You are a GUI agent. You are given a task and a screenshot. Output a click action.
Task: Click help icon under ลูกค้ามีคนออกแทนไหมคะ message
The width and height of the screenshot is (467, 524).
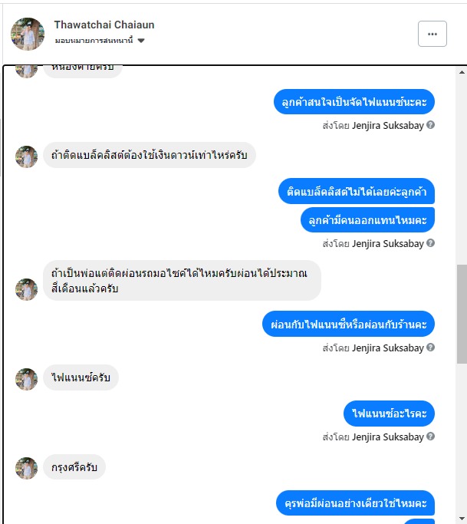(x=431, y=243)
